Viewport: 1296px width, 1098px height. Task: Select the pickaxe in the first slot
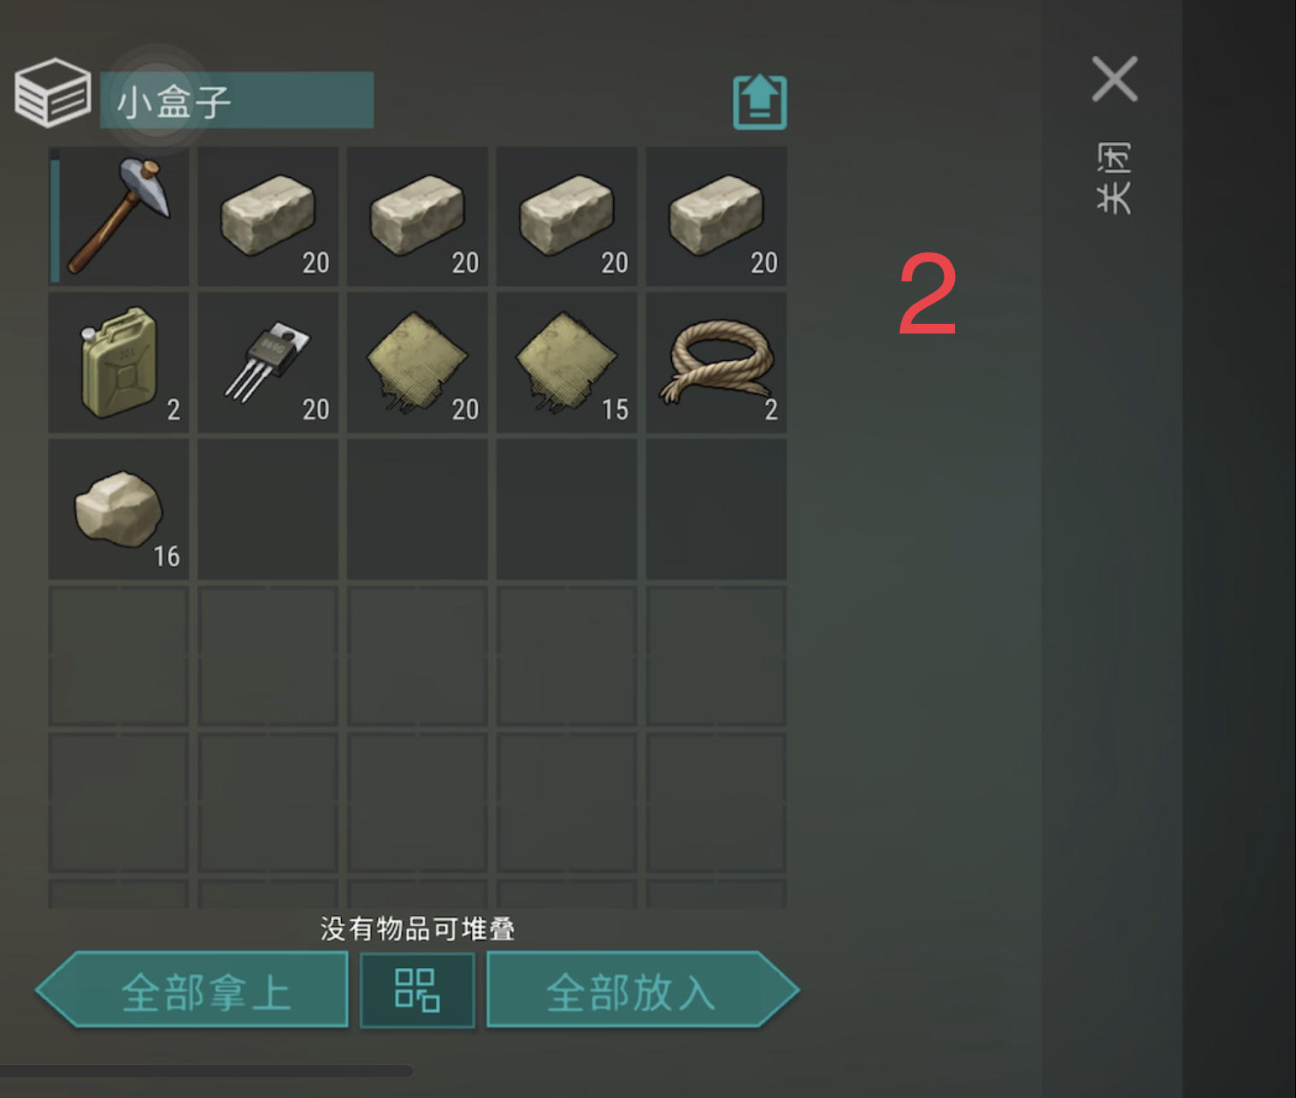(119, 216)
